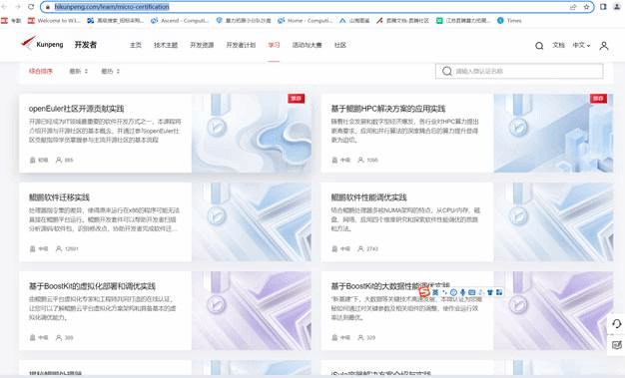Click the Sogou S logo on the IME toolbar
The image size is (625, 378).
click(x=424, y=292)
